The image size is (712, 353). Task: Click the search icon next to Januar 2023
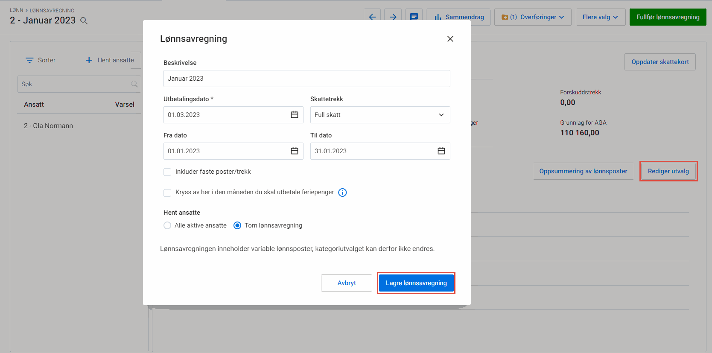[x=84, y=21]
